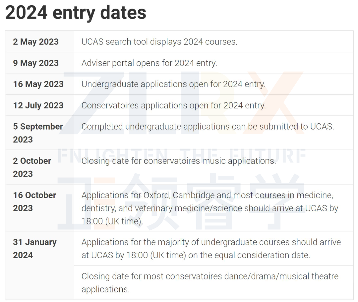The height and width of the screenshot is (302, 358).
Task: Select the '9 May 2023' date cell
Action: tap(39, 63)
